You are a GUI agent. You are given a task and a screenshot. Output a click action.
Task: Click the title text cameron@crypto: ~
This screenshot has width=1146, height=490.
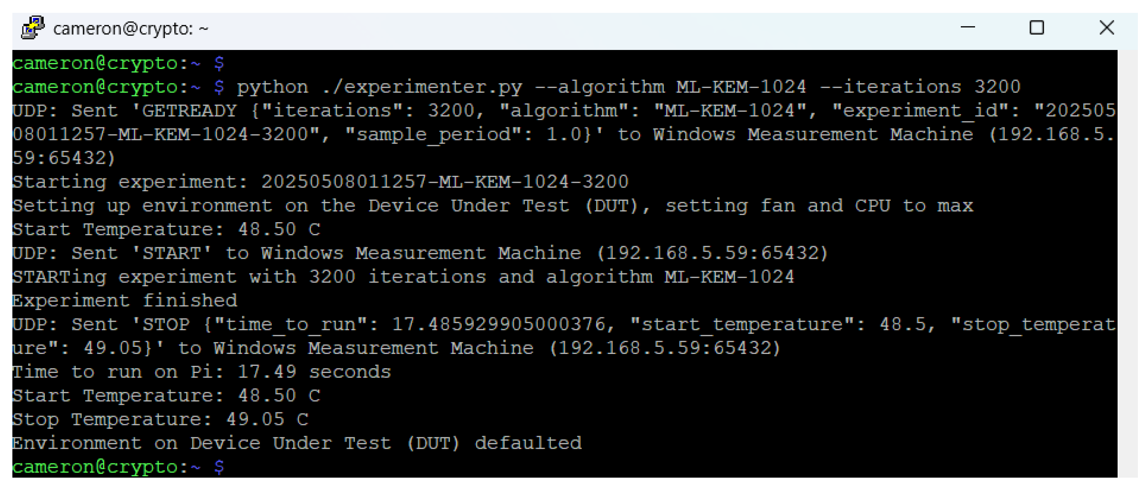pos(131,29)
